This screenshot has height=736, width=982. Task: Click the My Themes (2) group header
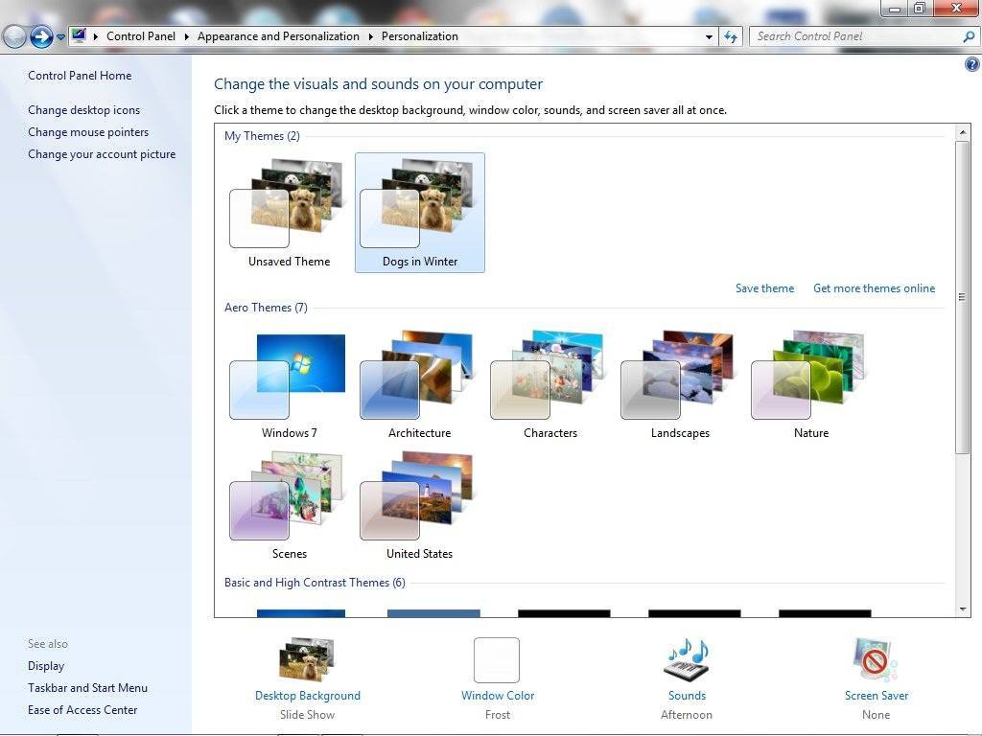[x=262, y=136]
